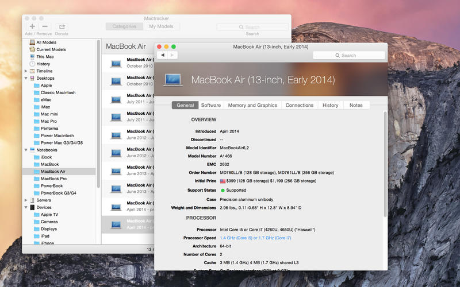Screen dimensions: 460x287
Task: Open the Donate toolbar icon
Action: coord(62,26)
